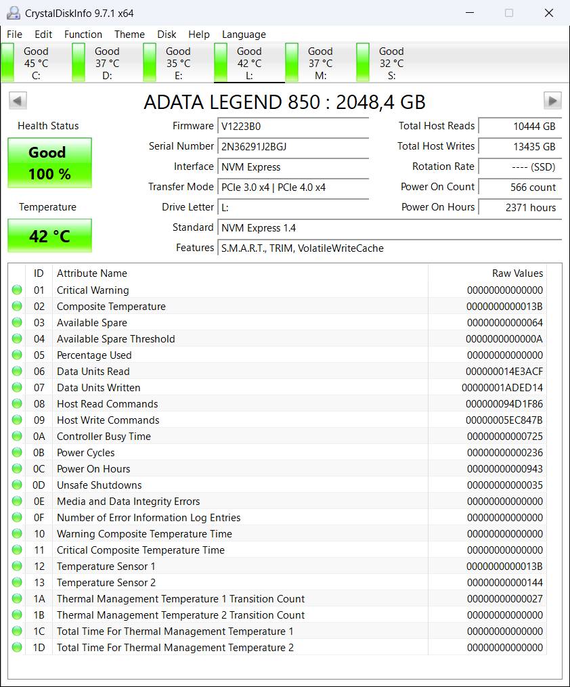The height and width of the screenshot is (687, 570).
Task: Click Total Host Reads value 10444 GB
Action: point(520,127)
